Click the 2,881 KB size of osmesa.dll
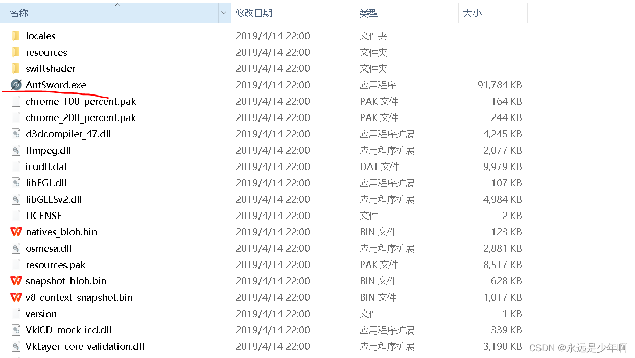Image resolution: width=635 pixels, height=358 pixels. [502, 248]
